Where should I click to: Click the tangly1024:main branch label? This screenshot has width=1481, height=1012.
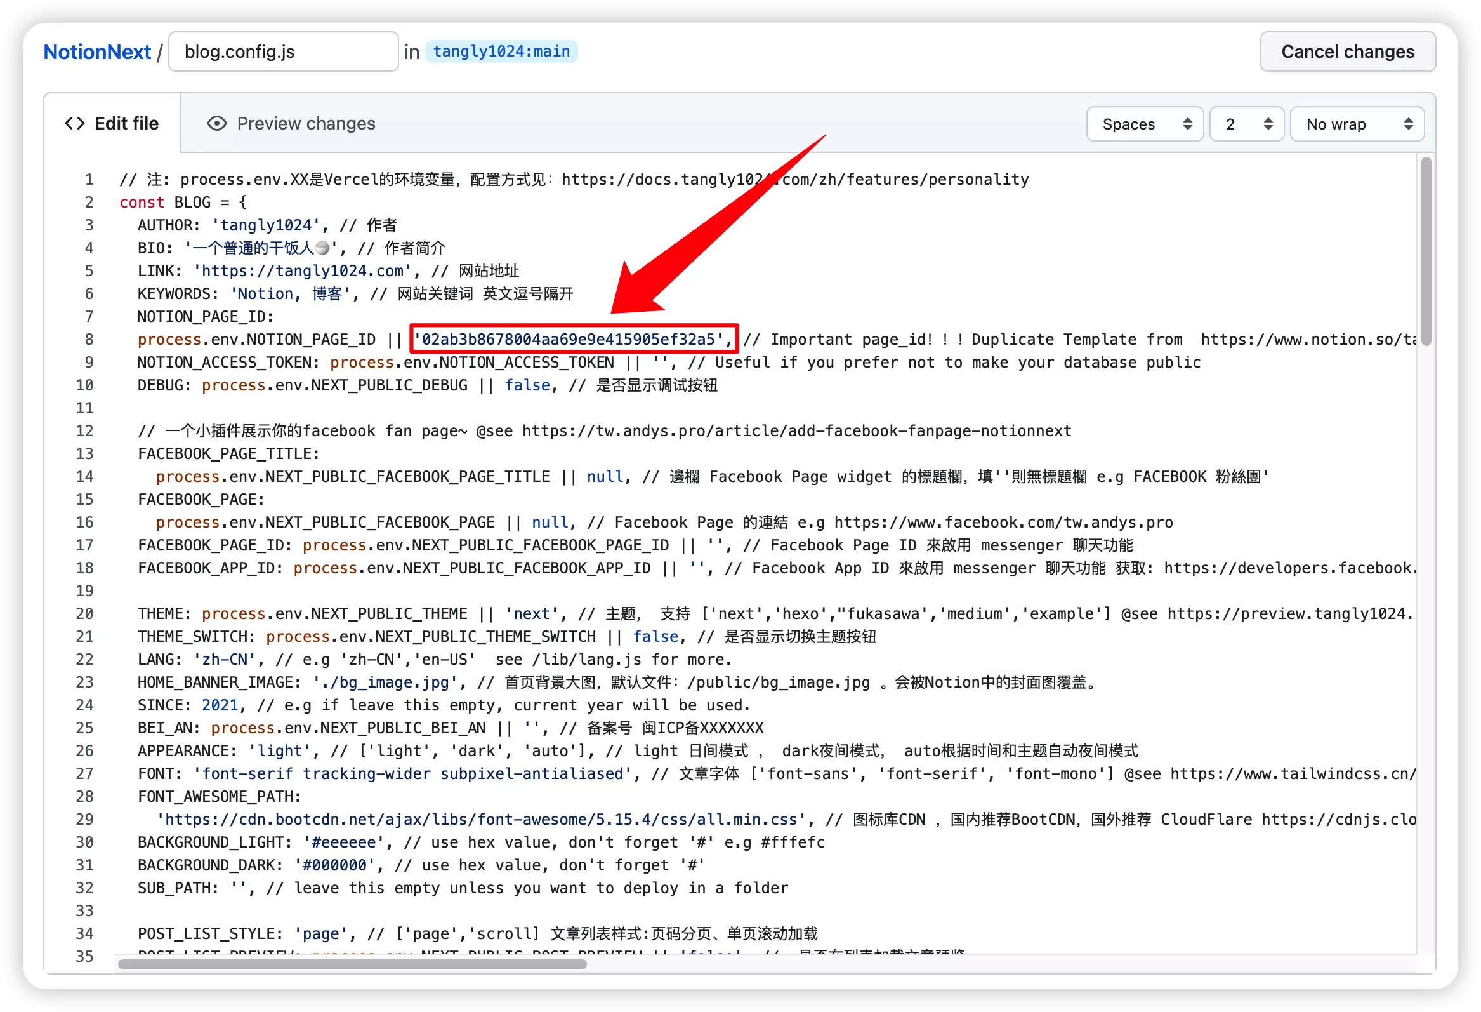click(x=501, y=51)
